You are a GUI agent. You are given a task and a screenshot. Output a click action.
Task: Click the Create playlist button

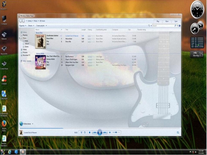pyautogui.click(x=40, y=26)
